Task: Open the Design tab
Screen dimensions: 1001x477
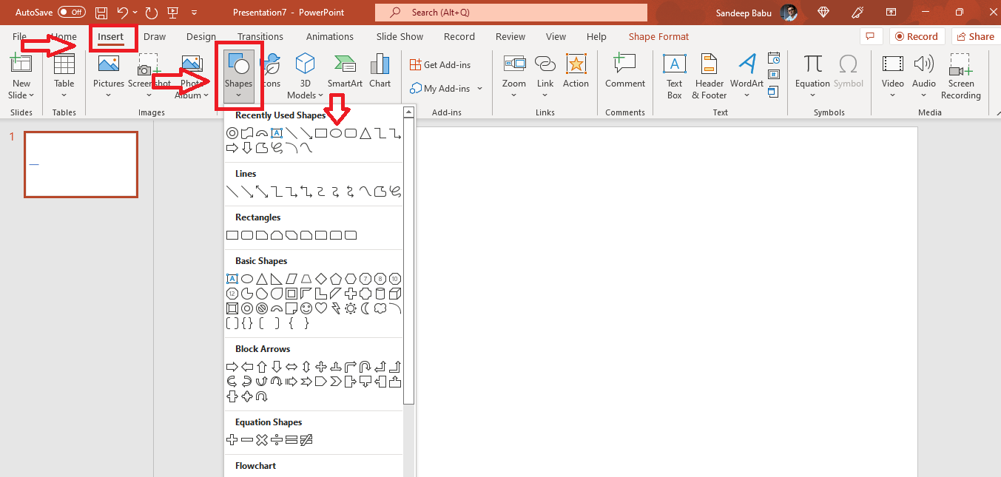Action: click(x=201, y=36)
